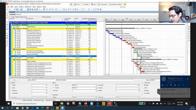Open the Exp Finish date picker button
Screen dimensions: 196x110
click(x=96, y=91)
